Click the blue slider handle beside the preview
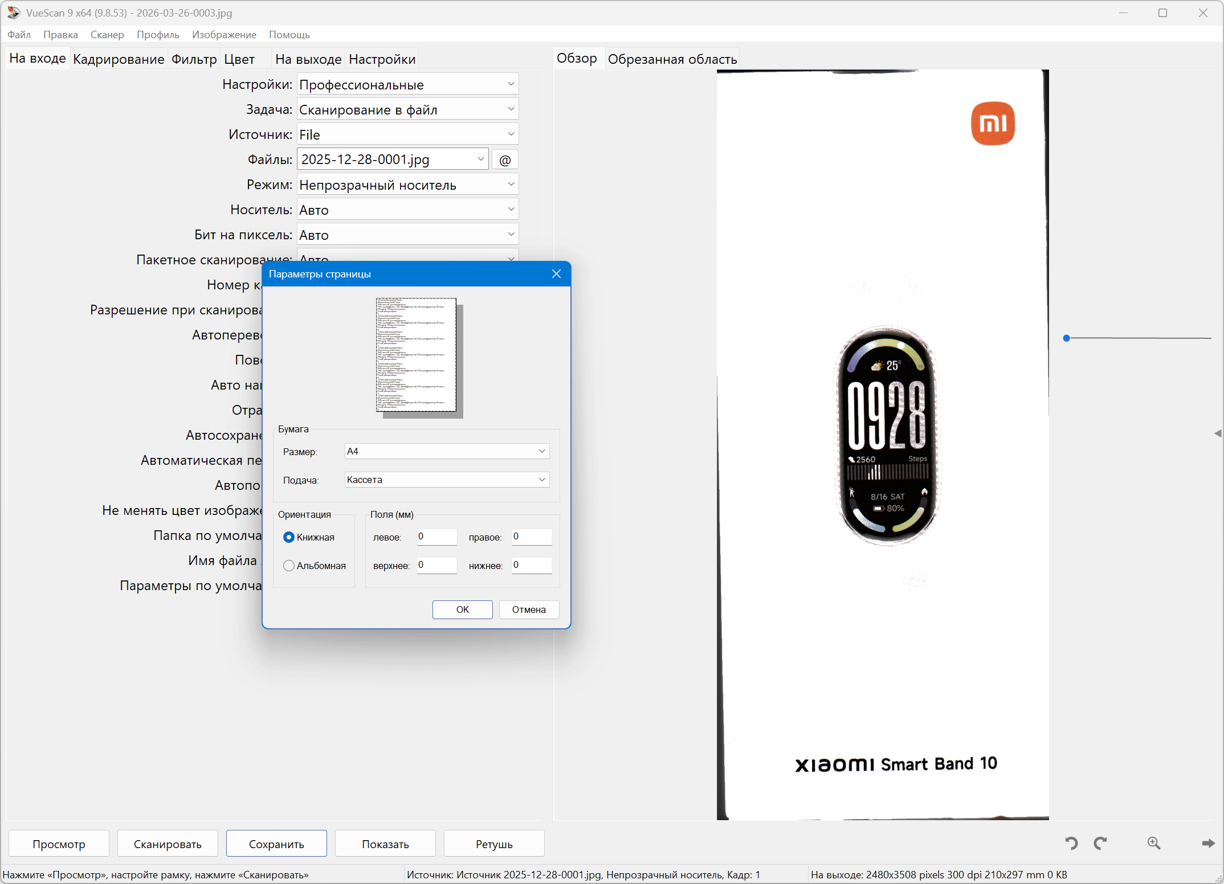1224x884 pixels. pyautogui.click(x=1066, y=338)
